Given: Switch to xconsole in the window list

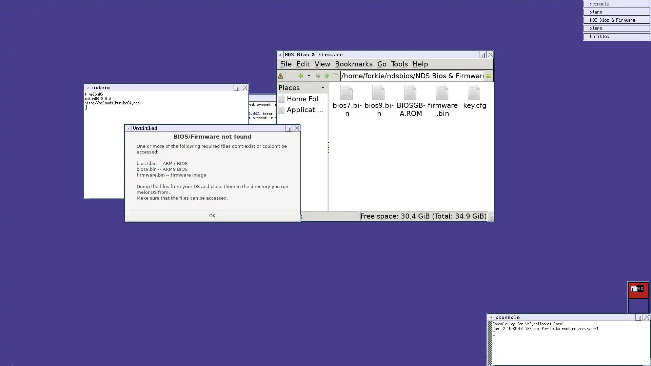Looking at the screenshot, I should pyautogui.click(x=616, y=4).
